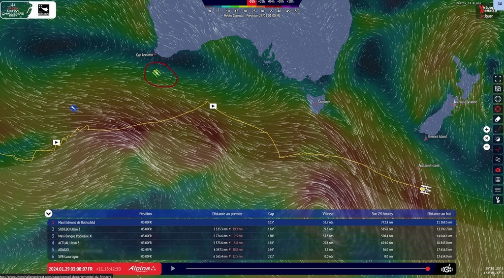Click the video marker on zigzag track

tap(56, 142)
